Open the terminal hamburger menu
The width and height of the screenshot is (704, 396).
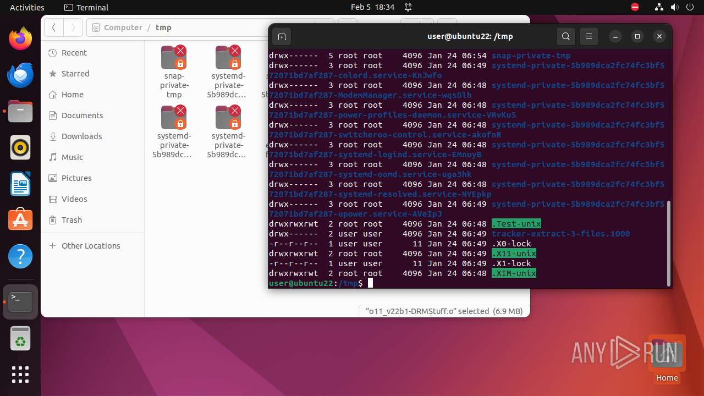pyautogui.click(x=588, y=36)
